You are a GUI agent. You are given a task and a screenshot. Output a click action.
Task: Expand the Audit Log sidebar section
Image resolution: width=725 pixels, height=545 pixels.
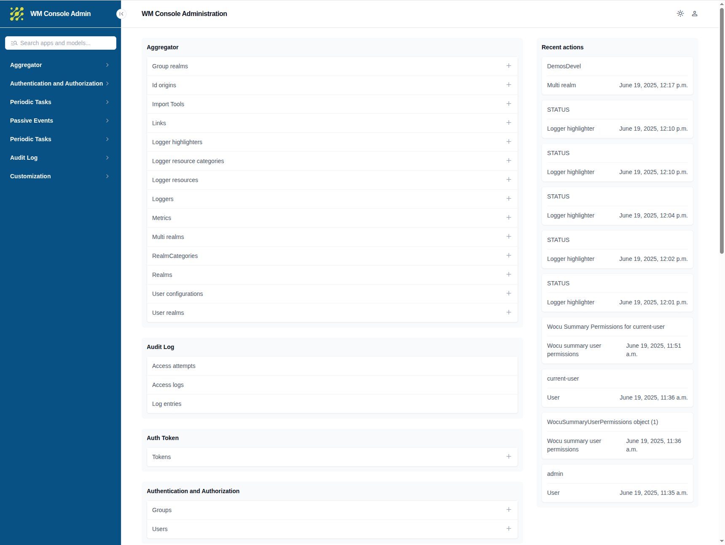[x=60, y=158]
